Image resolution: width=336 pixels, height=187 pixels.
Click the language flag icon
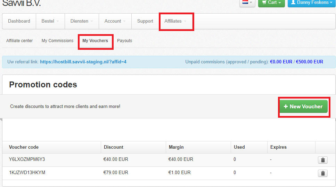(x=245, y=2)
